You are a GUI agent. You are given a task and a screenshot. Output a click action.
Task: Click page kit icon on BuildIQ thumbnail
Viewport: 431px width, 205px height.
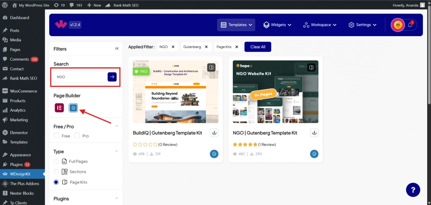tap(211, 67)
